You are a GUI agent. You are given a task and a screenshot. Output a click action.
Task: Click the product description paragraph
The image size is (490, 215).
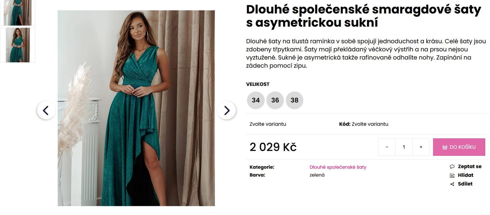coord(366,53)
